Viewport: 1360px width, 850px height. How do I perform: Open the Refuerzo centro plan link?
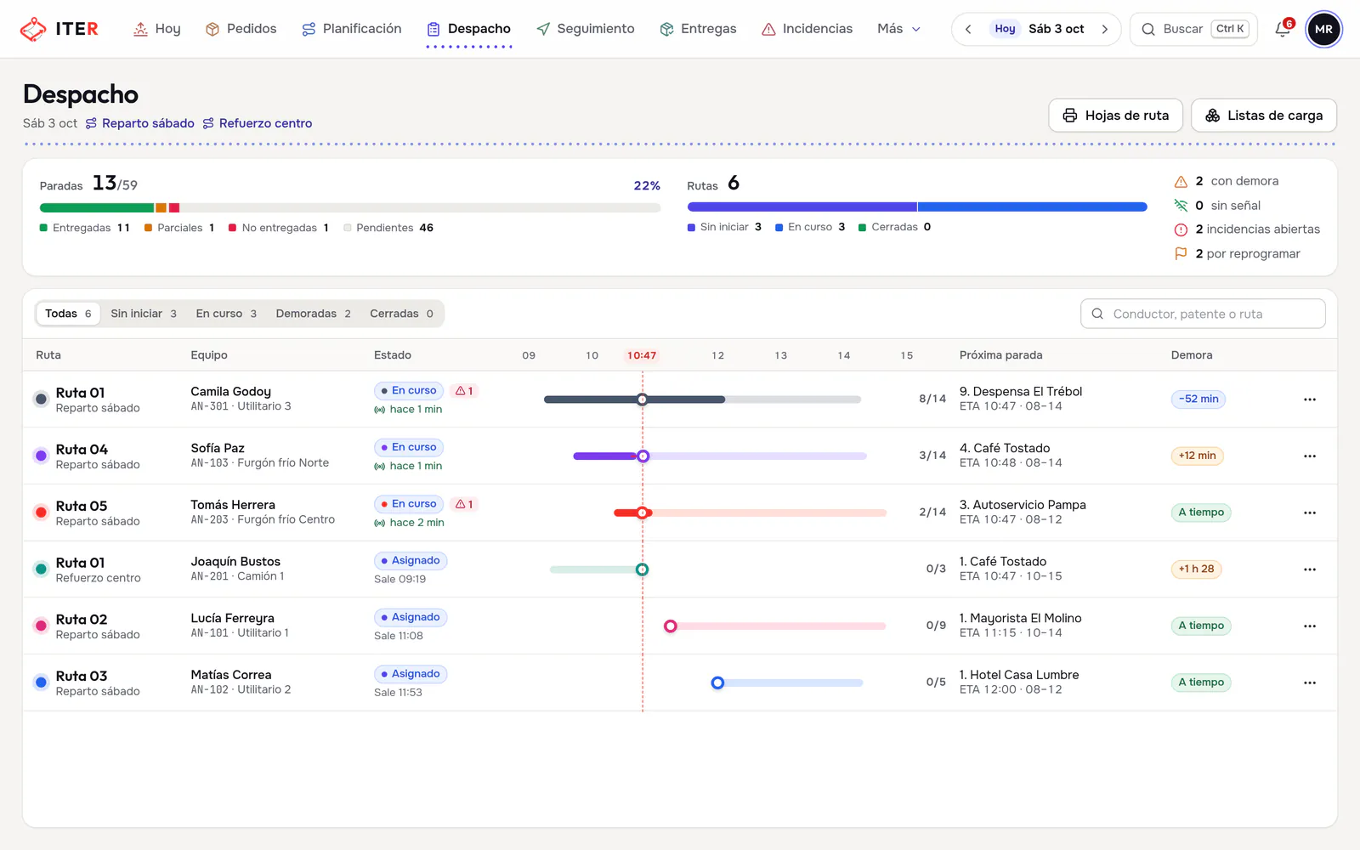258,123
